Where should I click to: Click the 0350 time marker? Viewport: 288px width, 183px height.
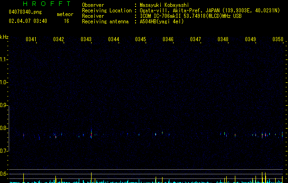tap(278, 39)
